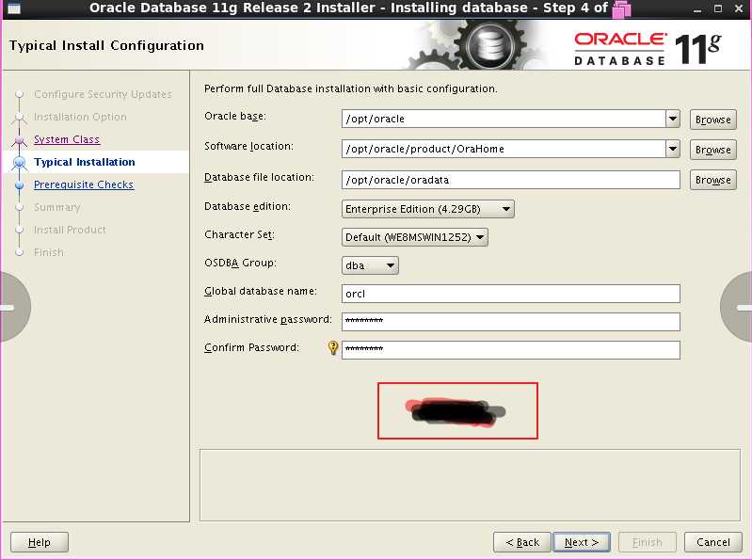Focus the Software location text field
The height and width of the screenshot is (560, 752).
point(504,149)
